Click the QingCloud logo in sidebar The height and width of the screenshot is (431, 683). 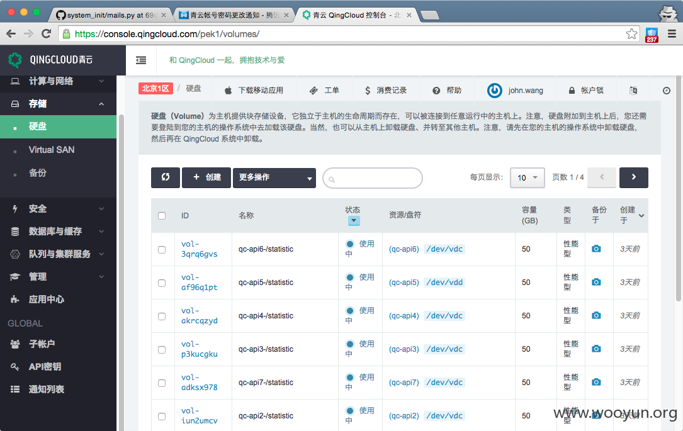click(15, 60)
